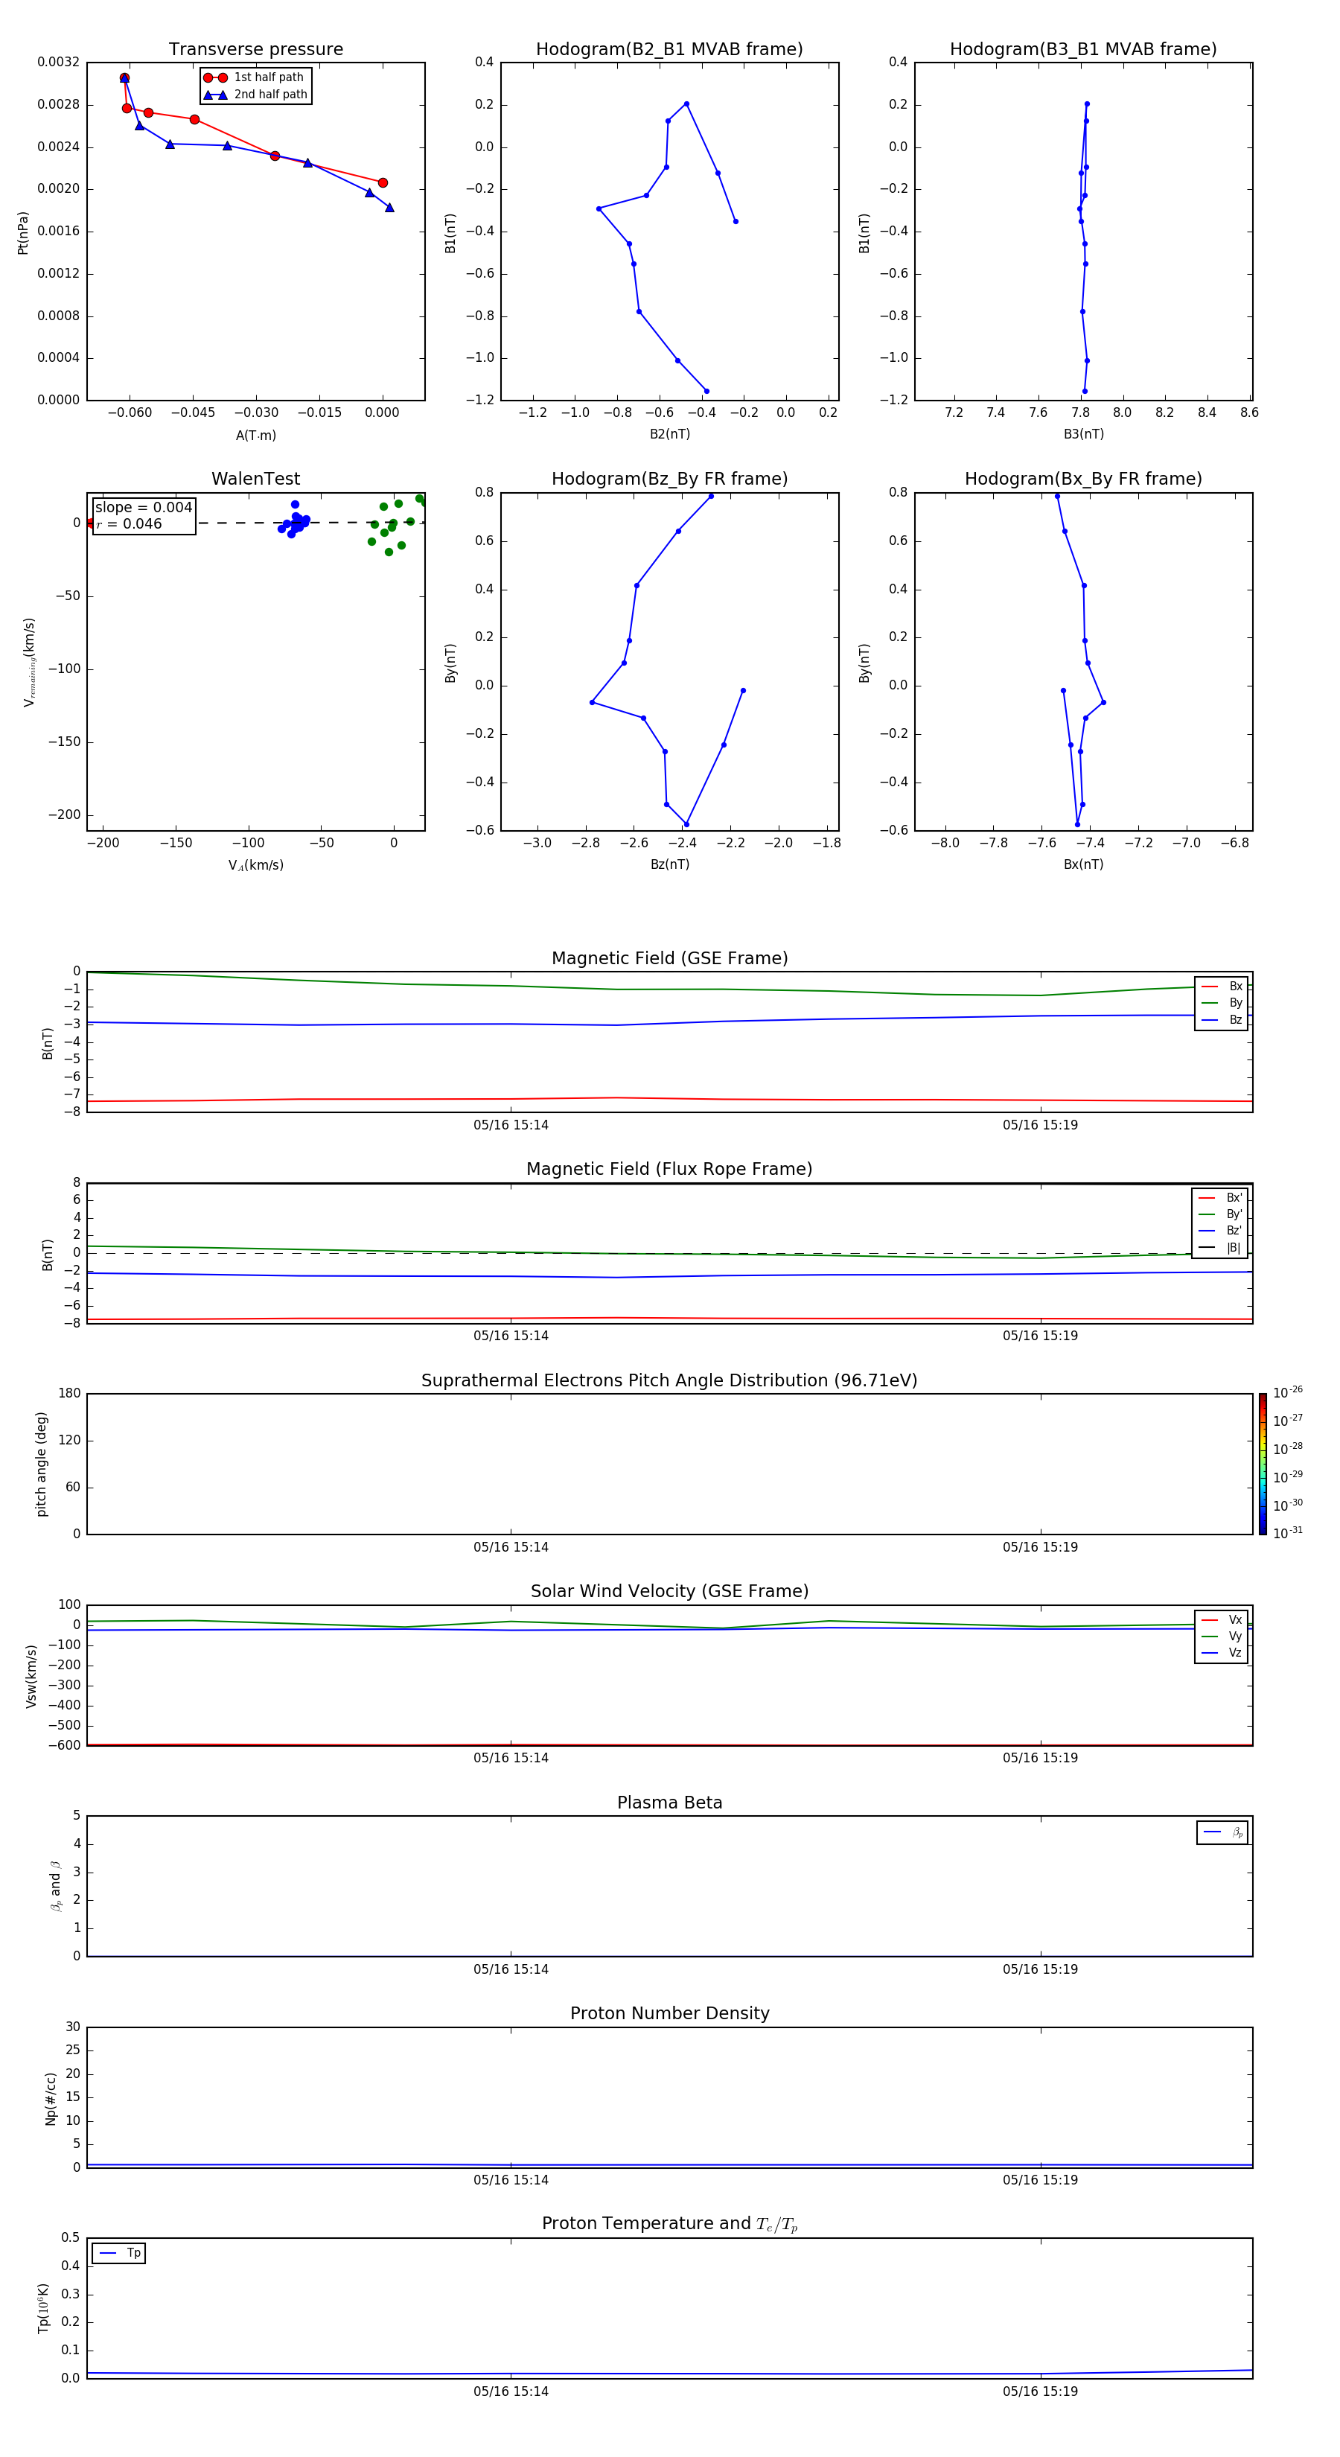Click the βp legend in Plasma Beta
This screenshot has width=1340, height=2457.
click(1222, 1832)
